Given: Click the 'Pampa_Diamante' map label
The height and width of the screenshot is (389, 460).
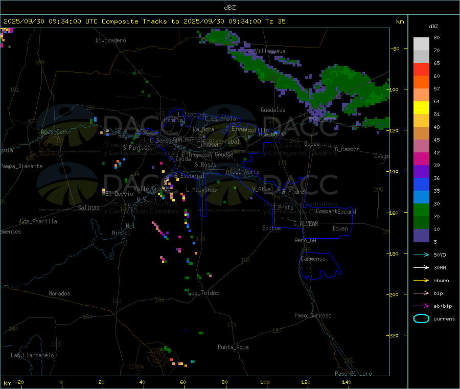Looking at the screenshot, I should point(21,166).
